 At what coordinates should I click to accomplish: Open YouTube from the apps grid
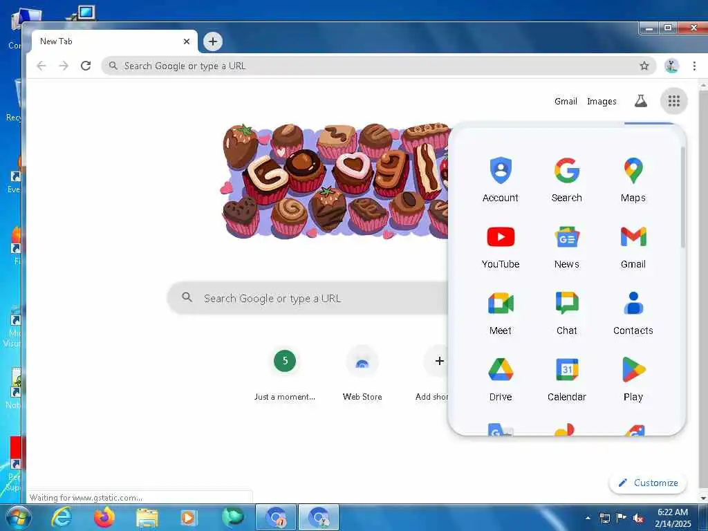click(x=501, y=247)
